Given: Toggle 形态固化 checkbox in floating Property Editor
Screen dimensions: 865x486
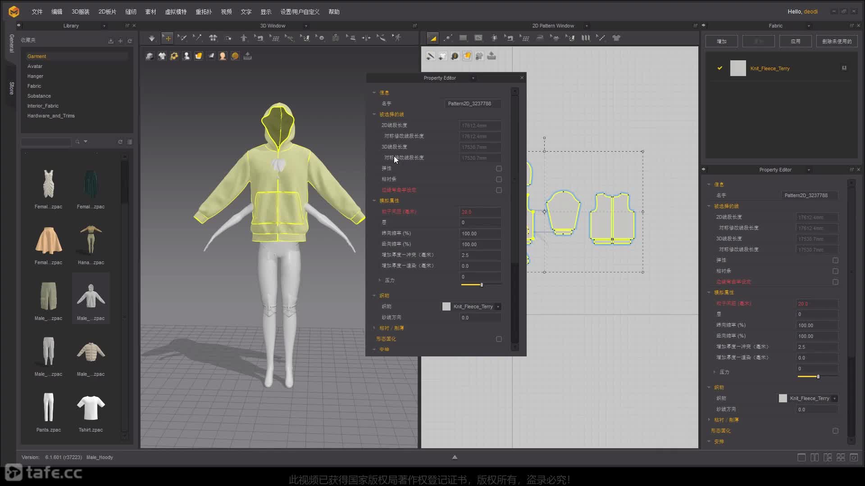Looking at the screenshot, I should coord(499,339).
